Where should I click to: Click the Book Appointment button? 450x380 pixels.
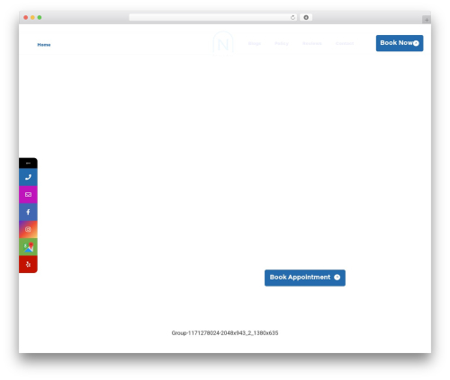coord(305,278)
